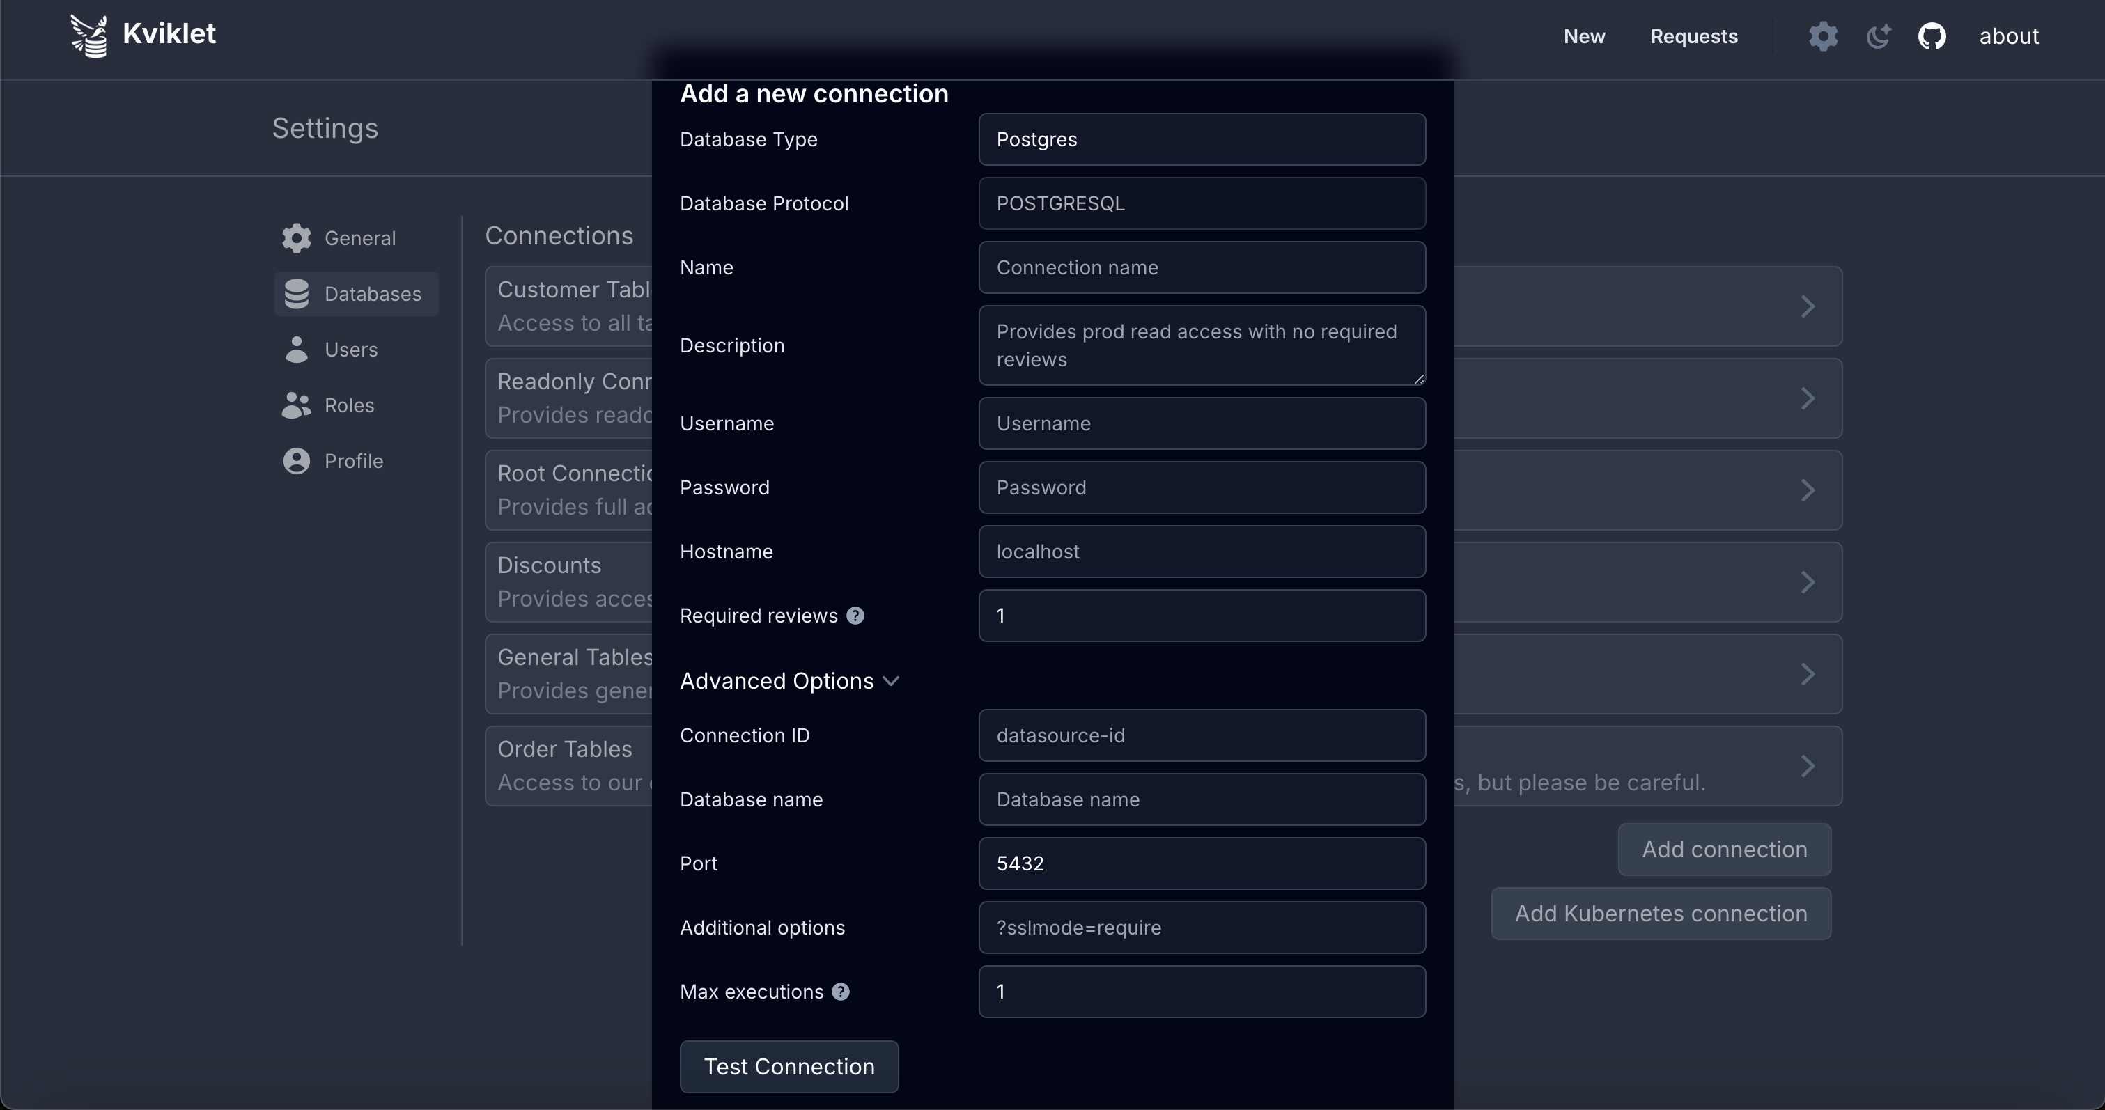
Task: Focus the Description text area
Action: (x=1202, y=345)
